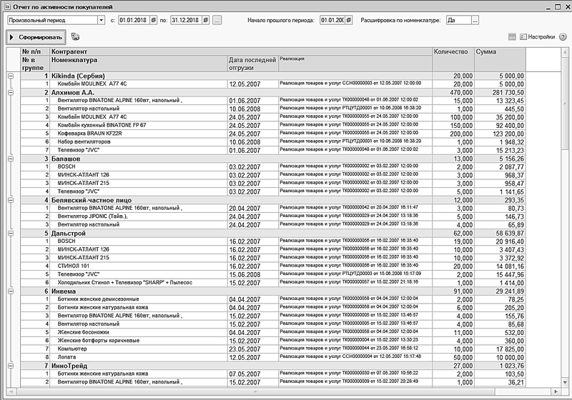Select the Kikinda (Сербия) row
The width and height of the screenshot is (572, 400).
tap(273, 76)
